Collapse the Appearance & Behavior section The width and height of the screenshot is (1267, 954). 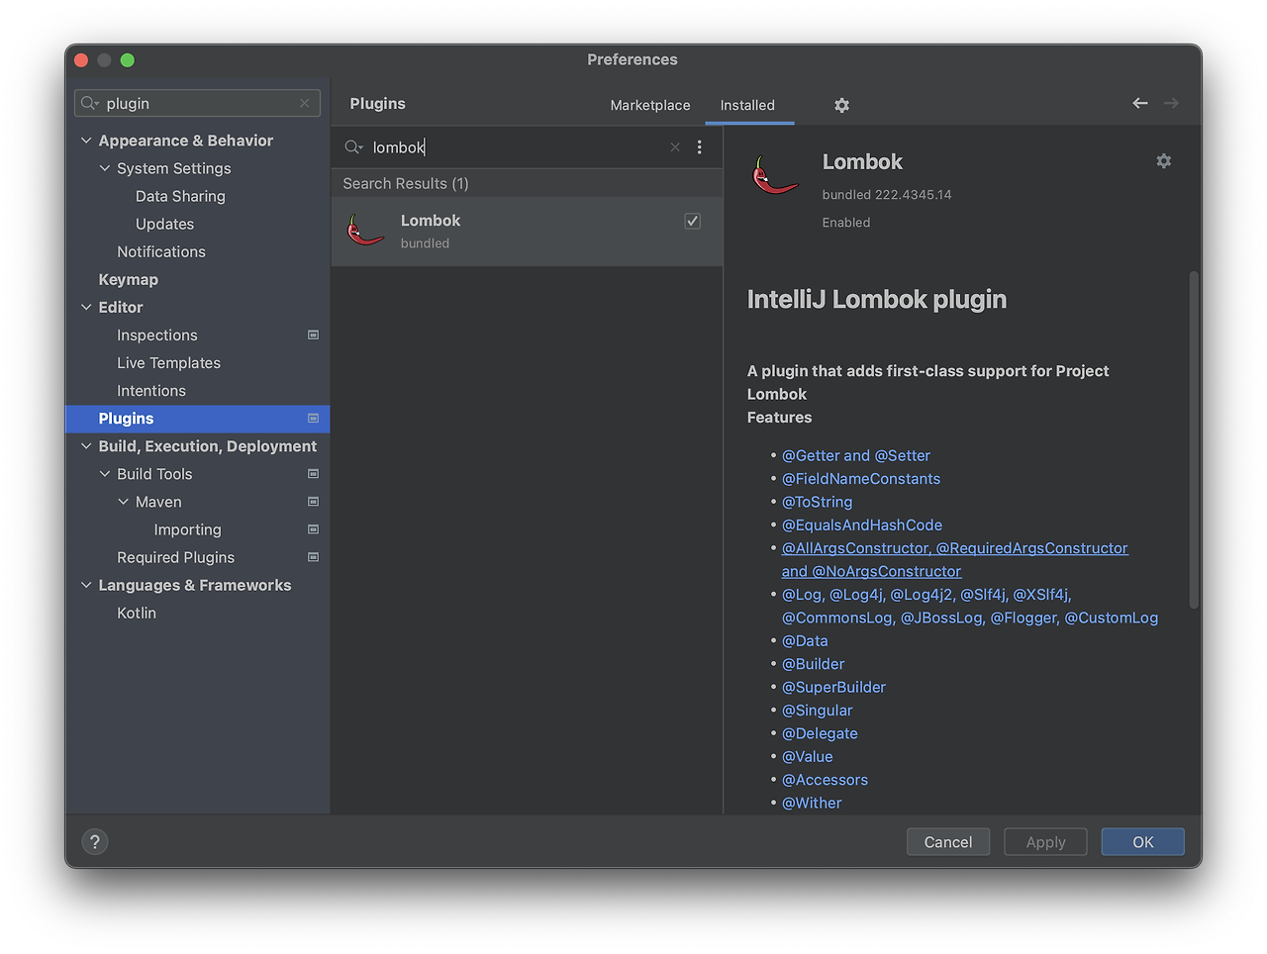pos(86,141)
